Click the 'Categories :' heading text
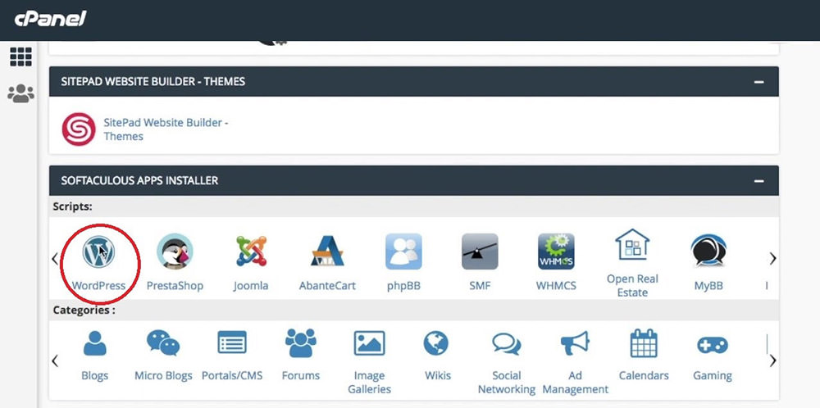Viewport: 820px width, 408px height. pyautogui.click(x=84, y=310)
